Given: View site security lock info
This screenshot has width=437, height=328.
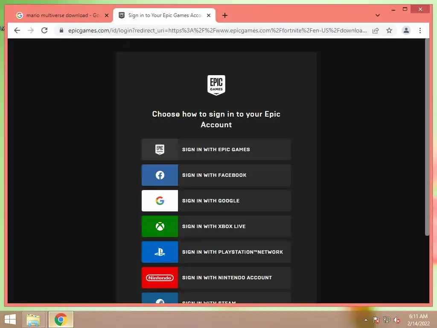Looking at the screenshot, I should coord(61,30).
